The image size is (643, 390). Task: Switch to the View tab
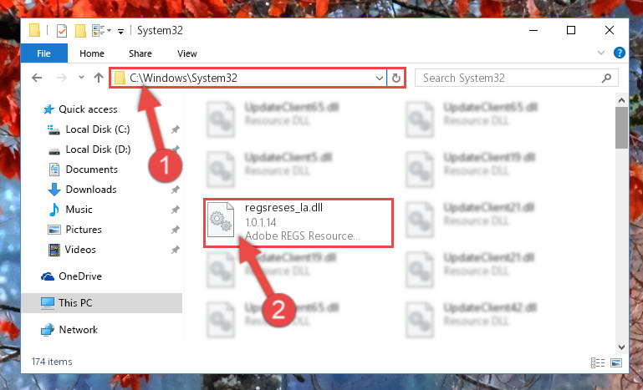[187, 53]
